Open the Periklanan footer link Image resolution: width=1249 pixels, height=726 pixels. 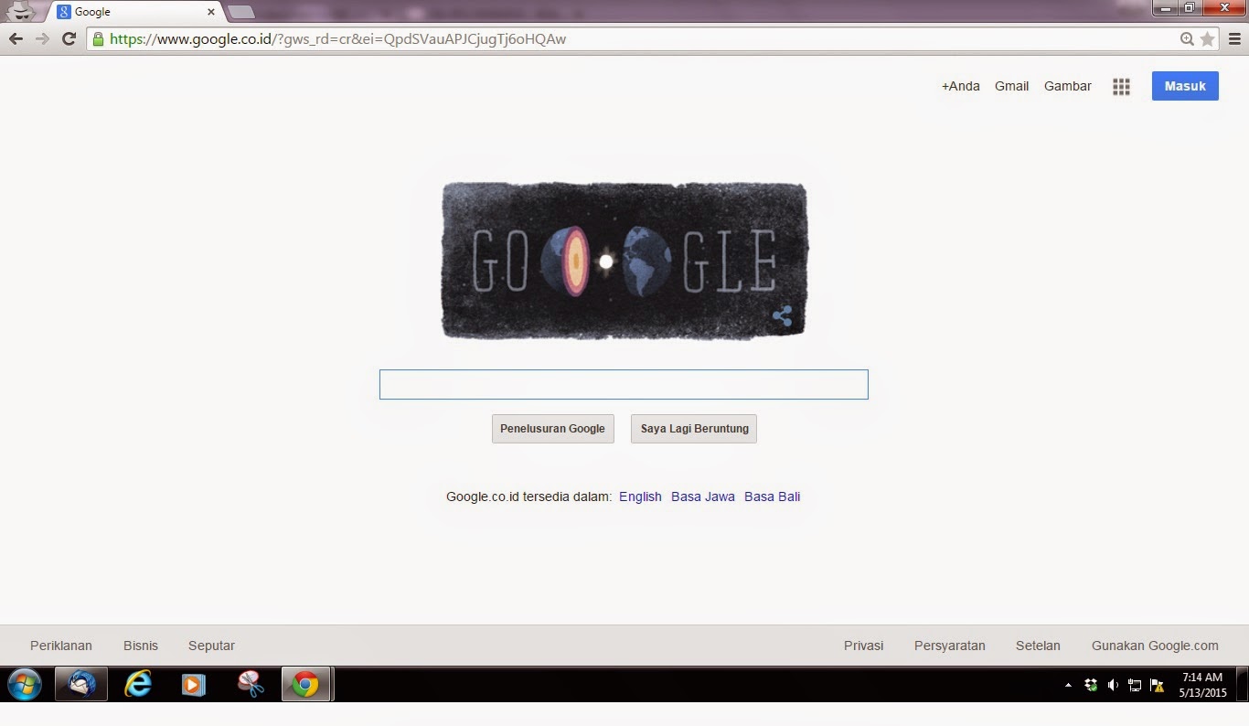(61, 646)
